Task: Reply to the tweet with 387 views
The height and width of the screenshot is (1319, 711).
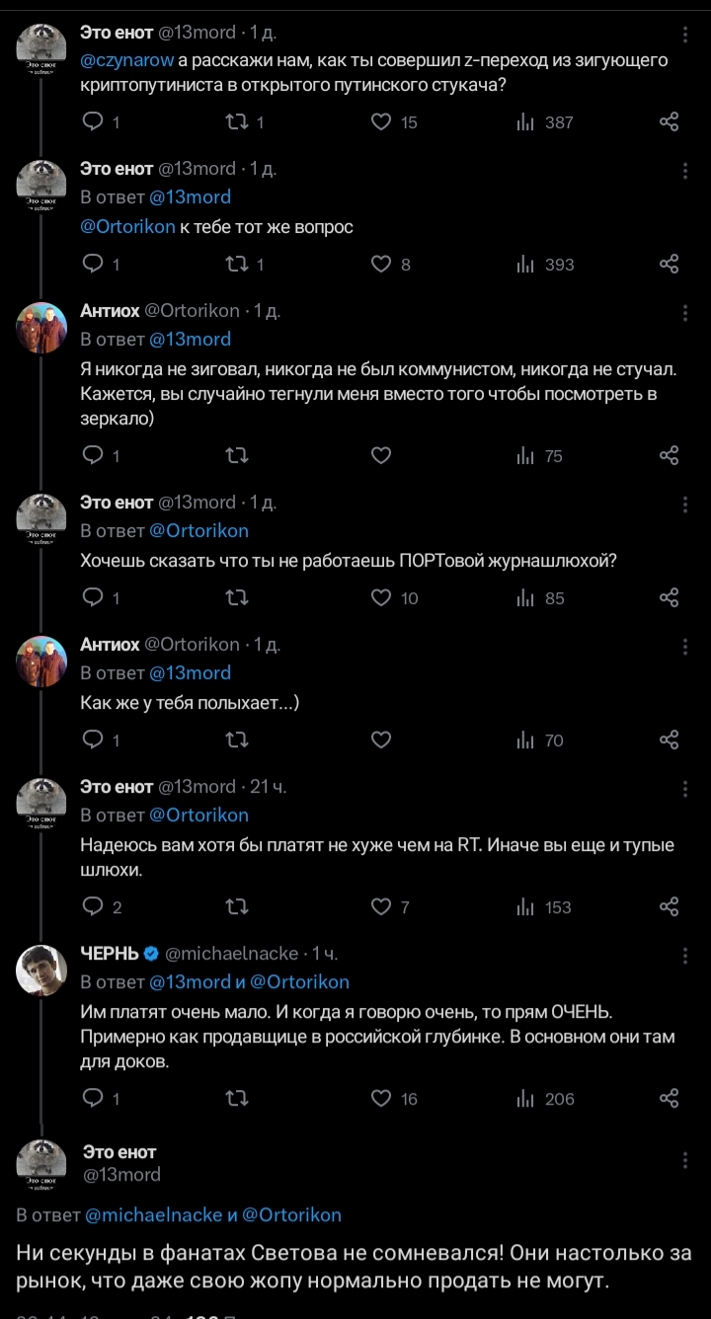Action: 92,122
